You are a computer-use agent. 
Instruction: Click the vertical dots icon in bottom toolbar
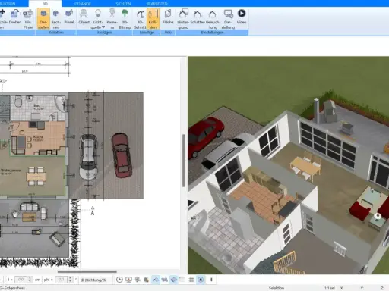211,280
